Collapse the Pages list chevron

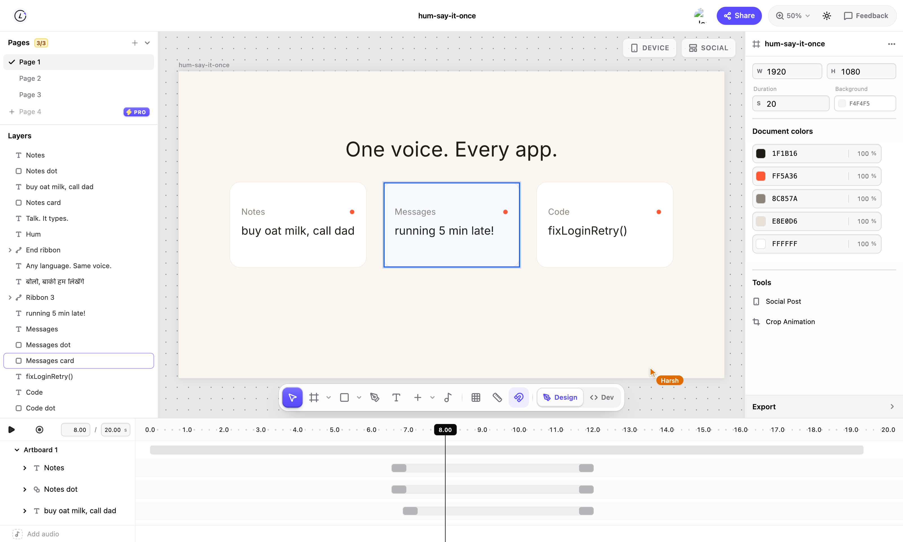(x=147, y=43)
